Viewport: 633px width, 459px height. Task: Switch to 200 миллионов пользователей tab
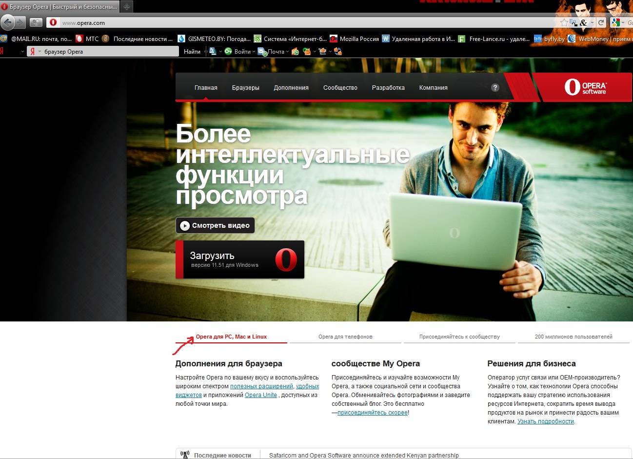click(574, 337)
